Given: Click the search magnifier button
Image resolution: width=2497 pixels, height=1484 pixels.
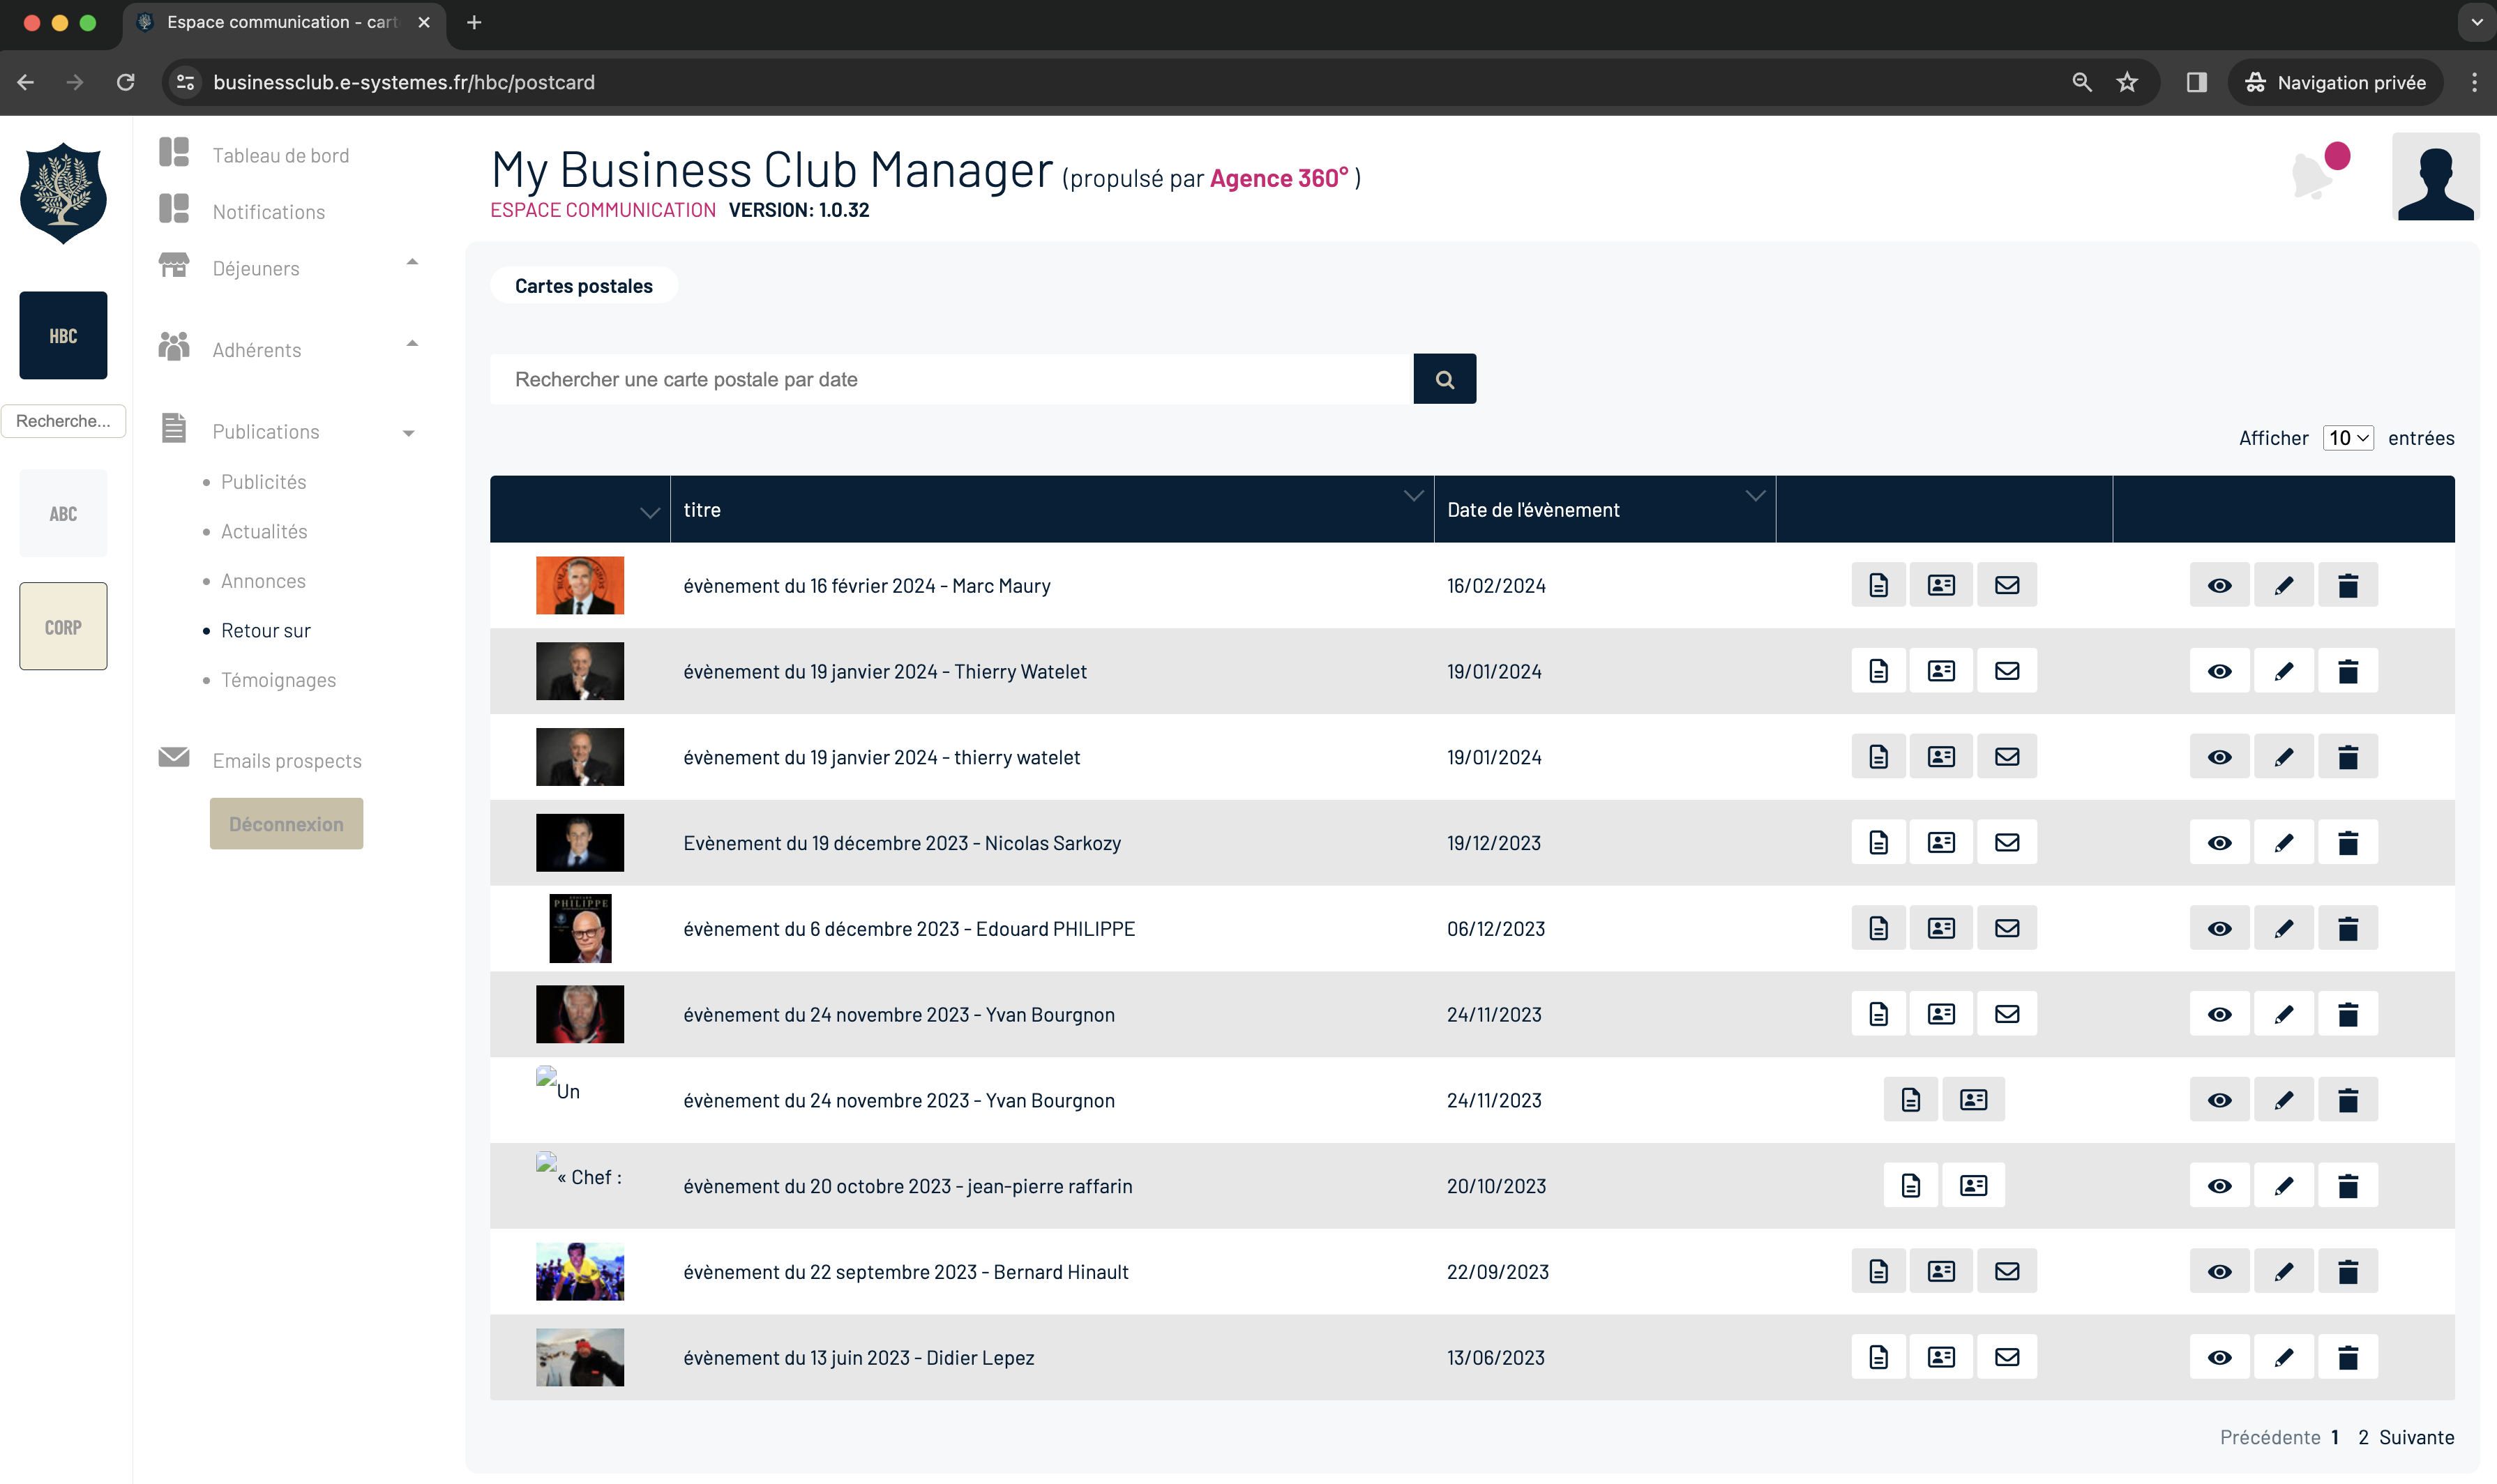Looking at the screenshot, I should coord(1444,379).
